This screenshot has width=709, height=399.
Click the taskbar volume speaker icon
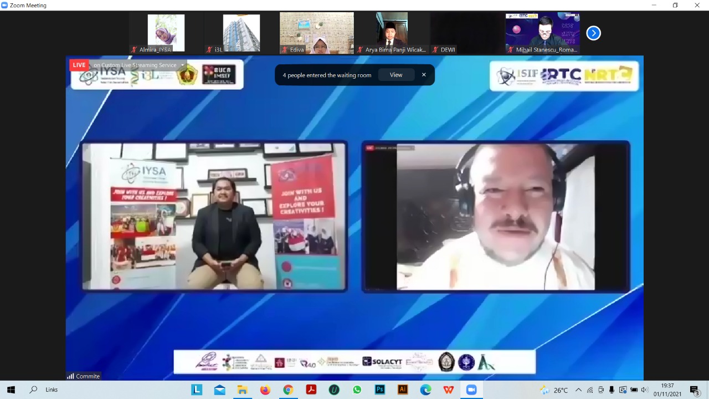coord(644,390)
